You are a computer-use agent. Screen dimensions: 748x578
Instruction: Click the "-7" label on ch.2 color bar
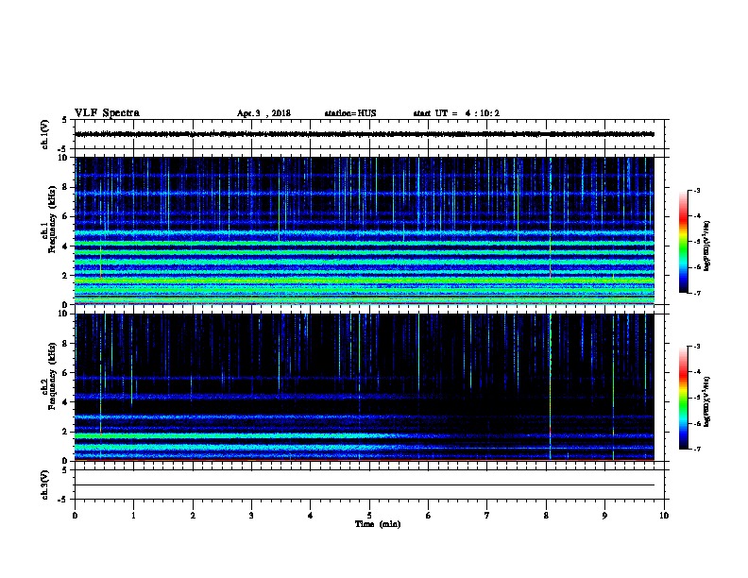coord(696,449)
